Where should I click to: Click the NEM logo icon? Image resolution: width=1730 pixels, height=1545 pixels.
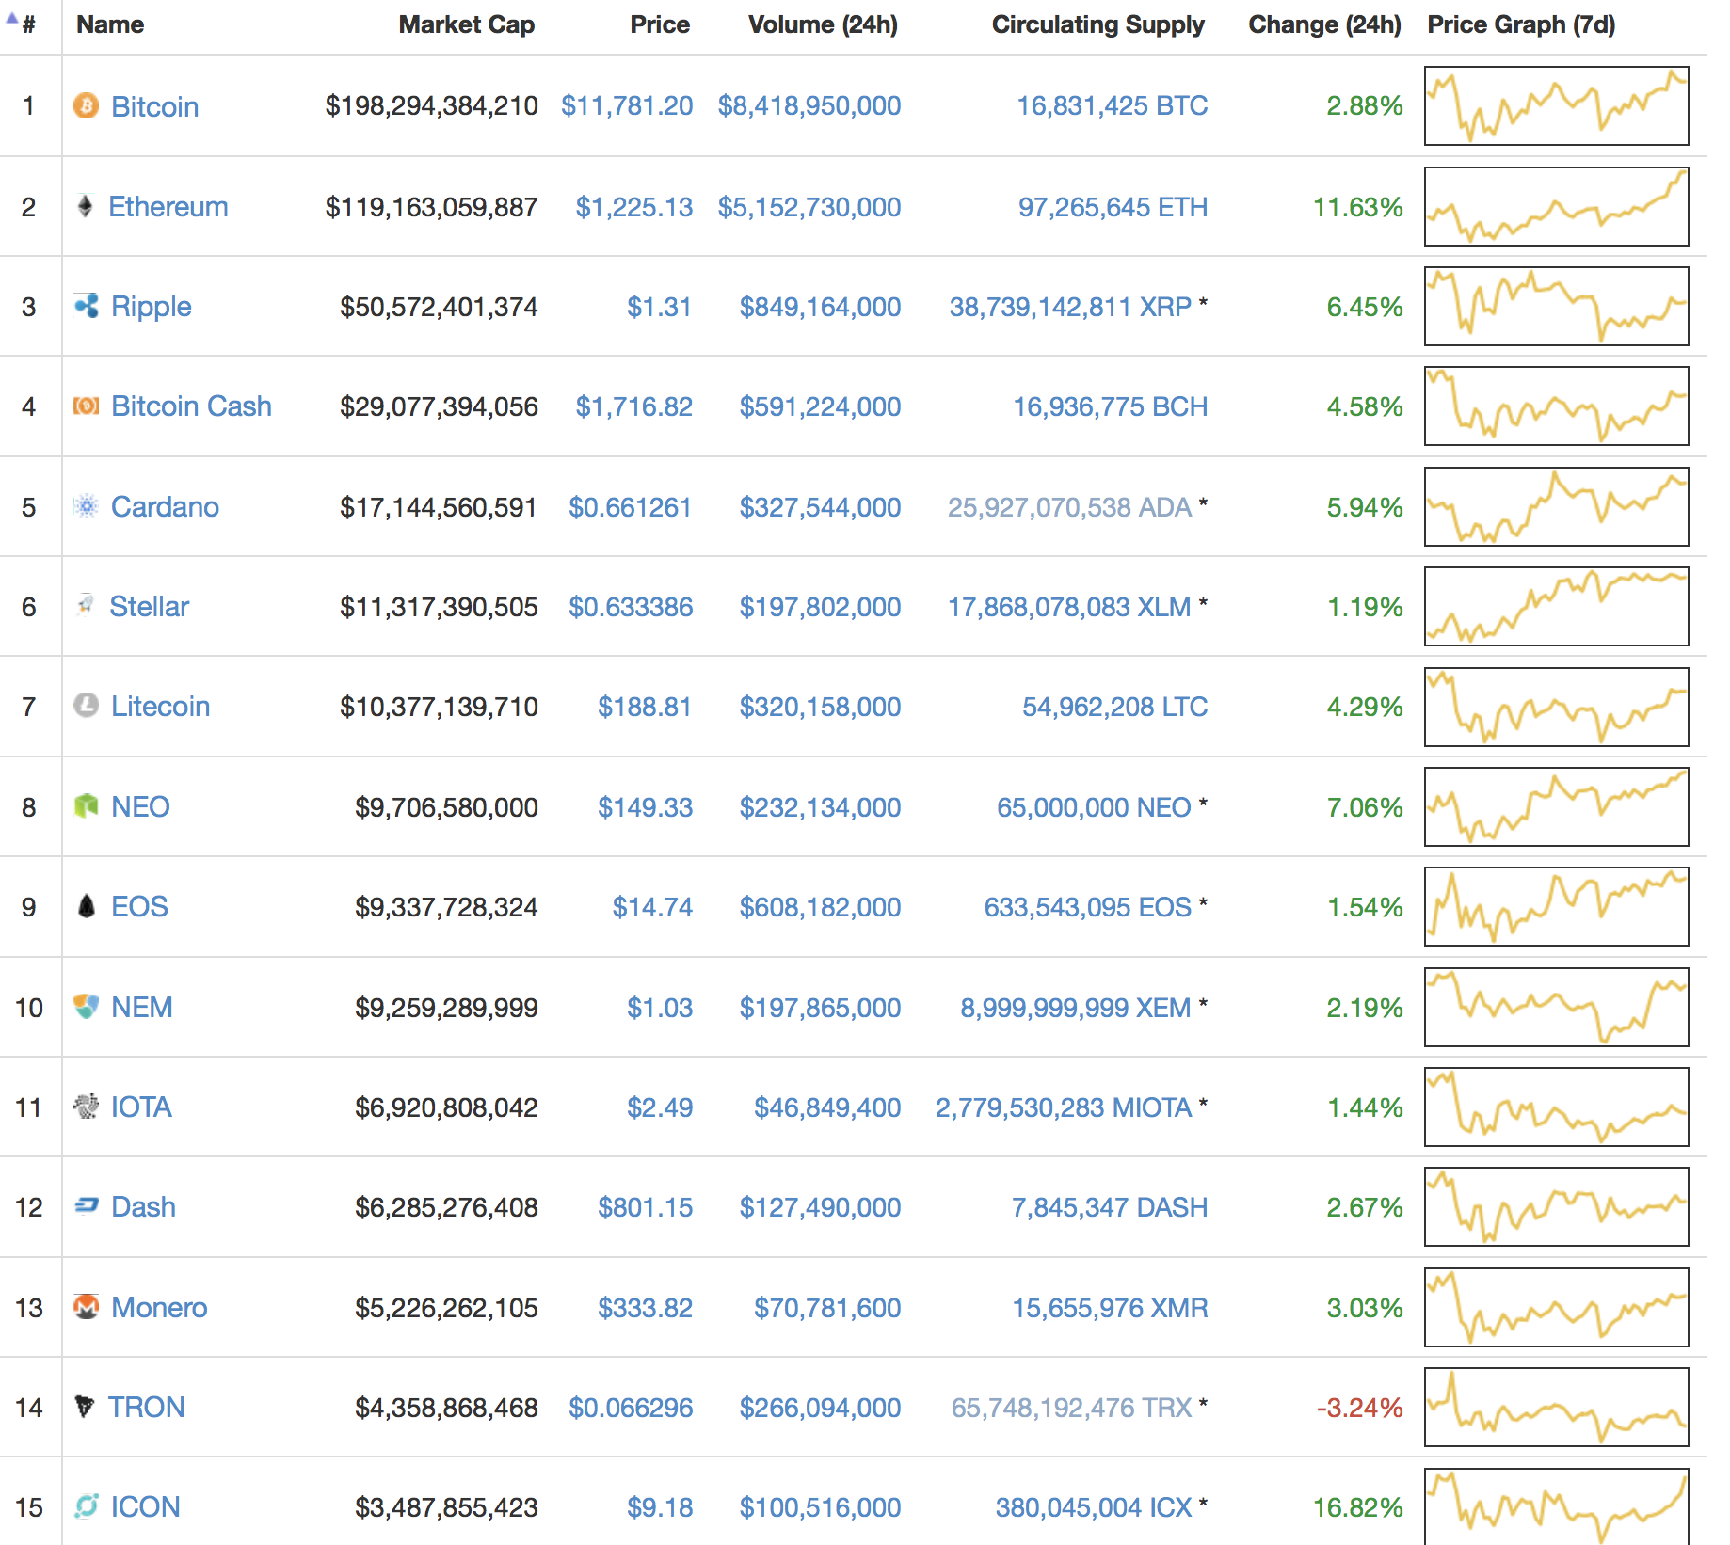point(86,1007)
